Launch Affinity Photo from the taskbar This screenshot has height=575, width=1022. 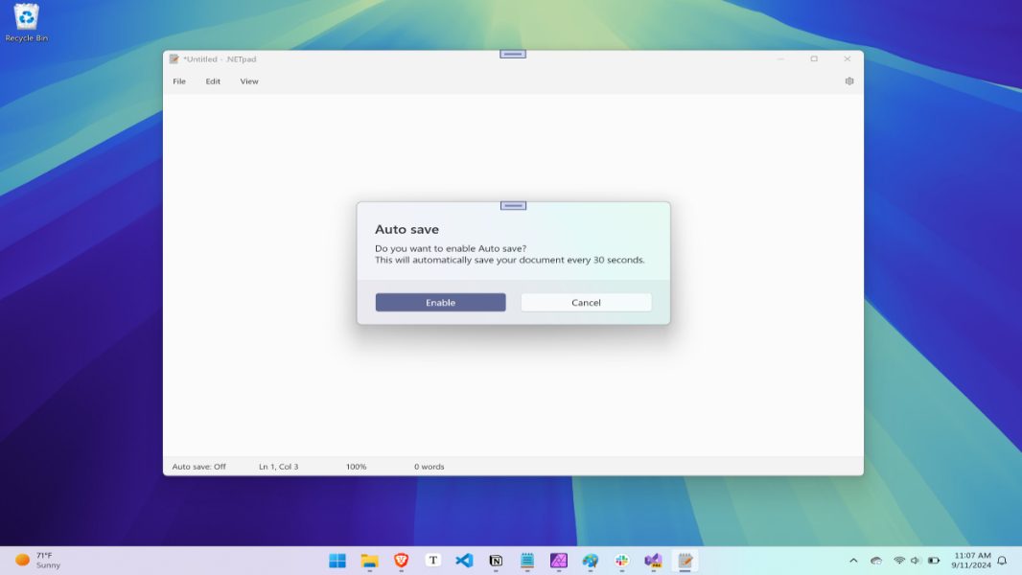click(x=559, y=561)
